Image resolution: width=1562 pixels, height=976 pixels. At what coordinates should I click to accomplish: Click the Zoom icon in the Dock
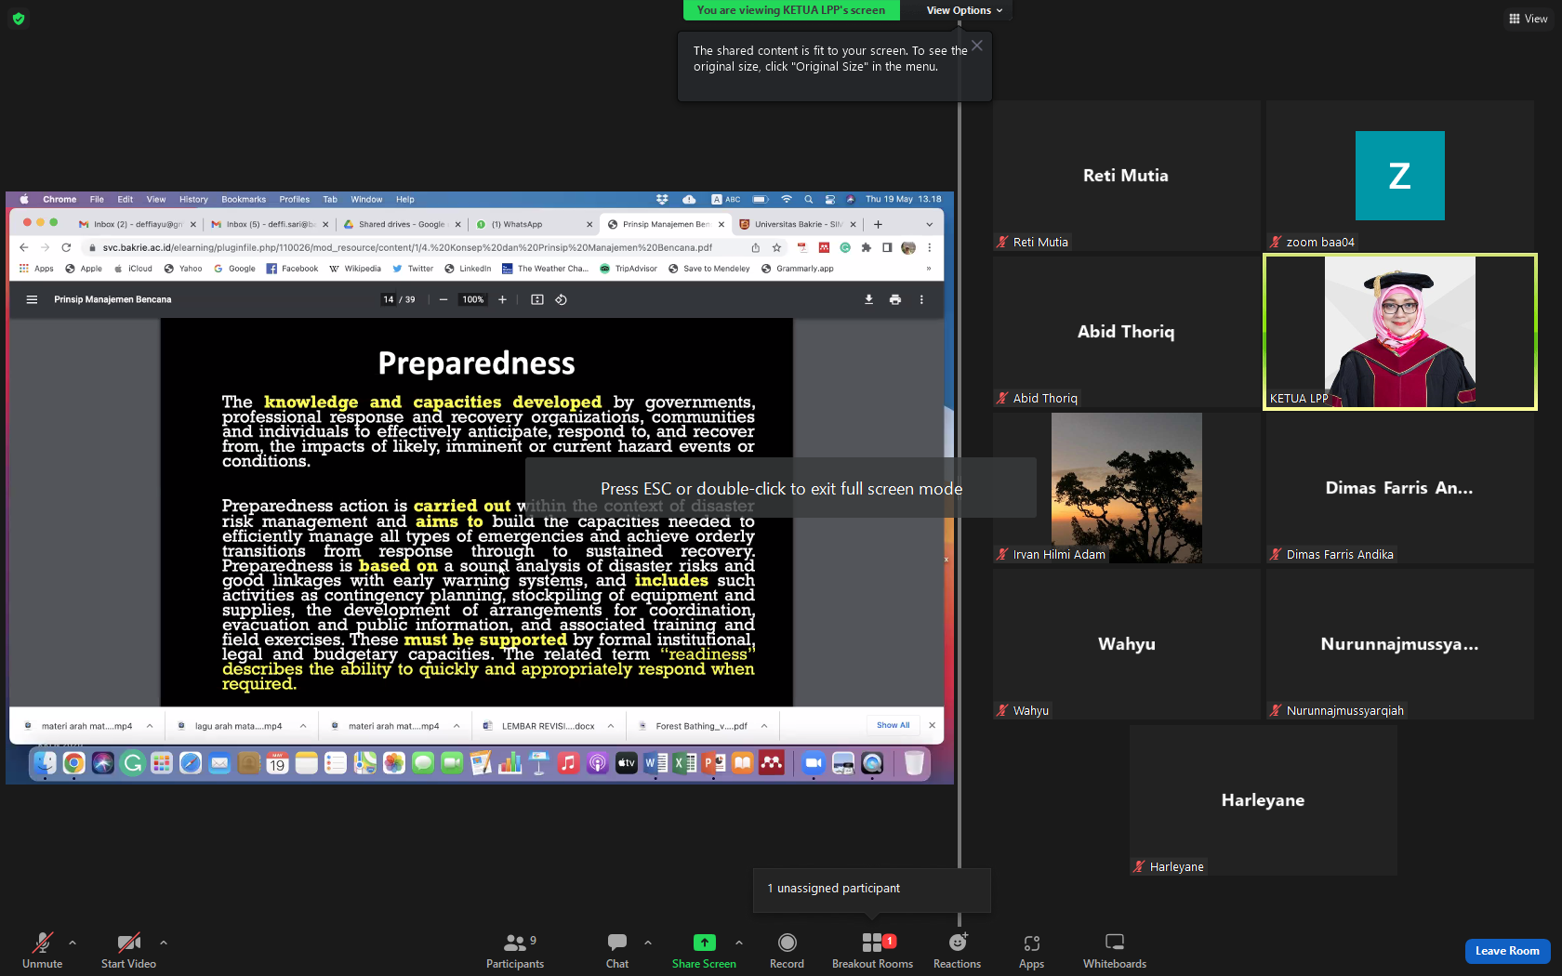click(814, 763)
